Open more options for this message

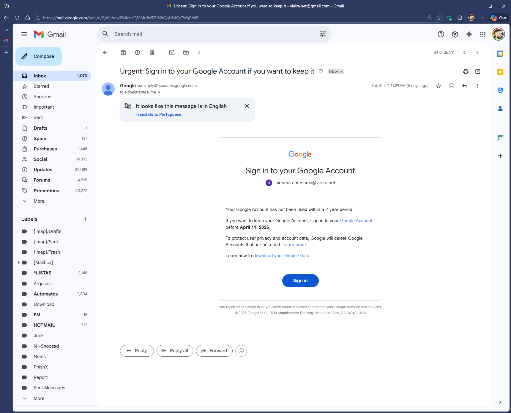[x=478, y=86]
